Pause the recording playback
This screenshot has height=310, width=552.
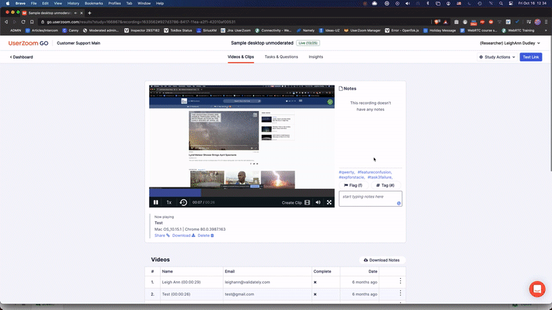156,203
